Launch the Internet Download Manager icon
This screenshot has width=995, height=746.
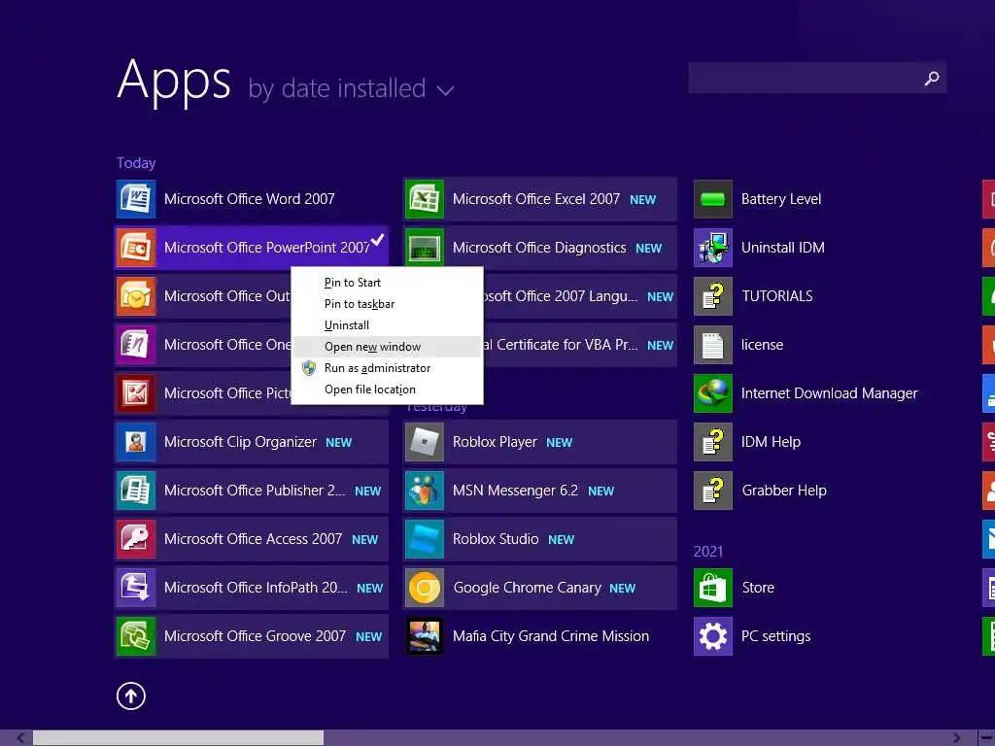coord(713,393)
